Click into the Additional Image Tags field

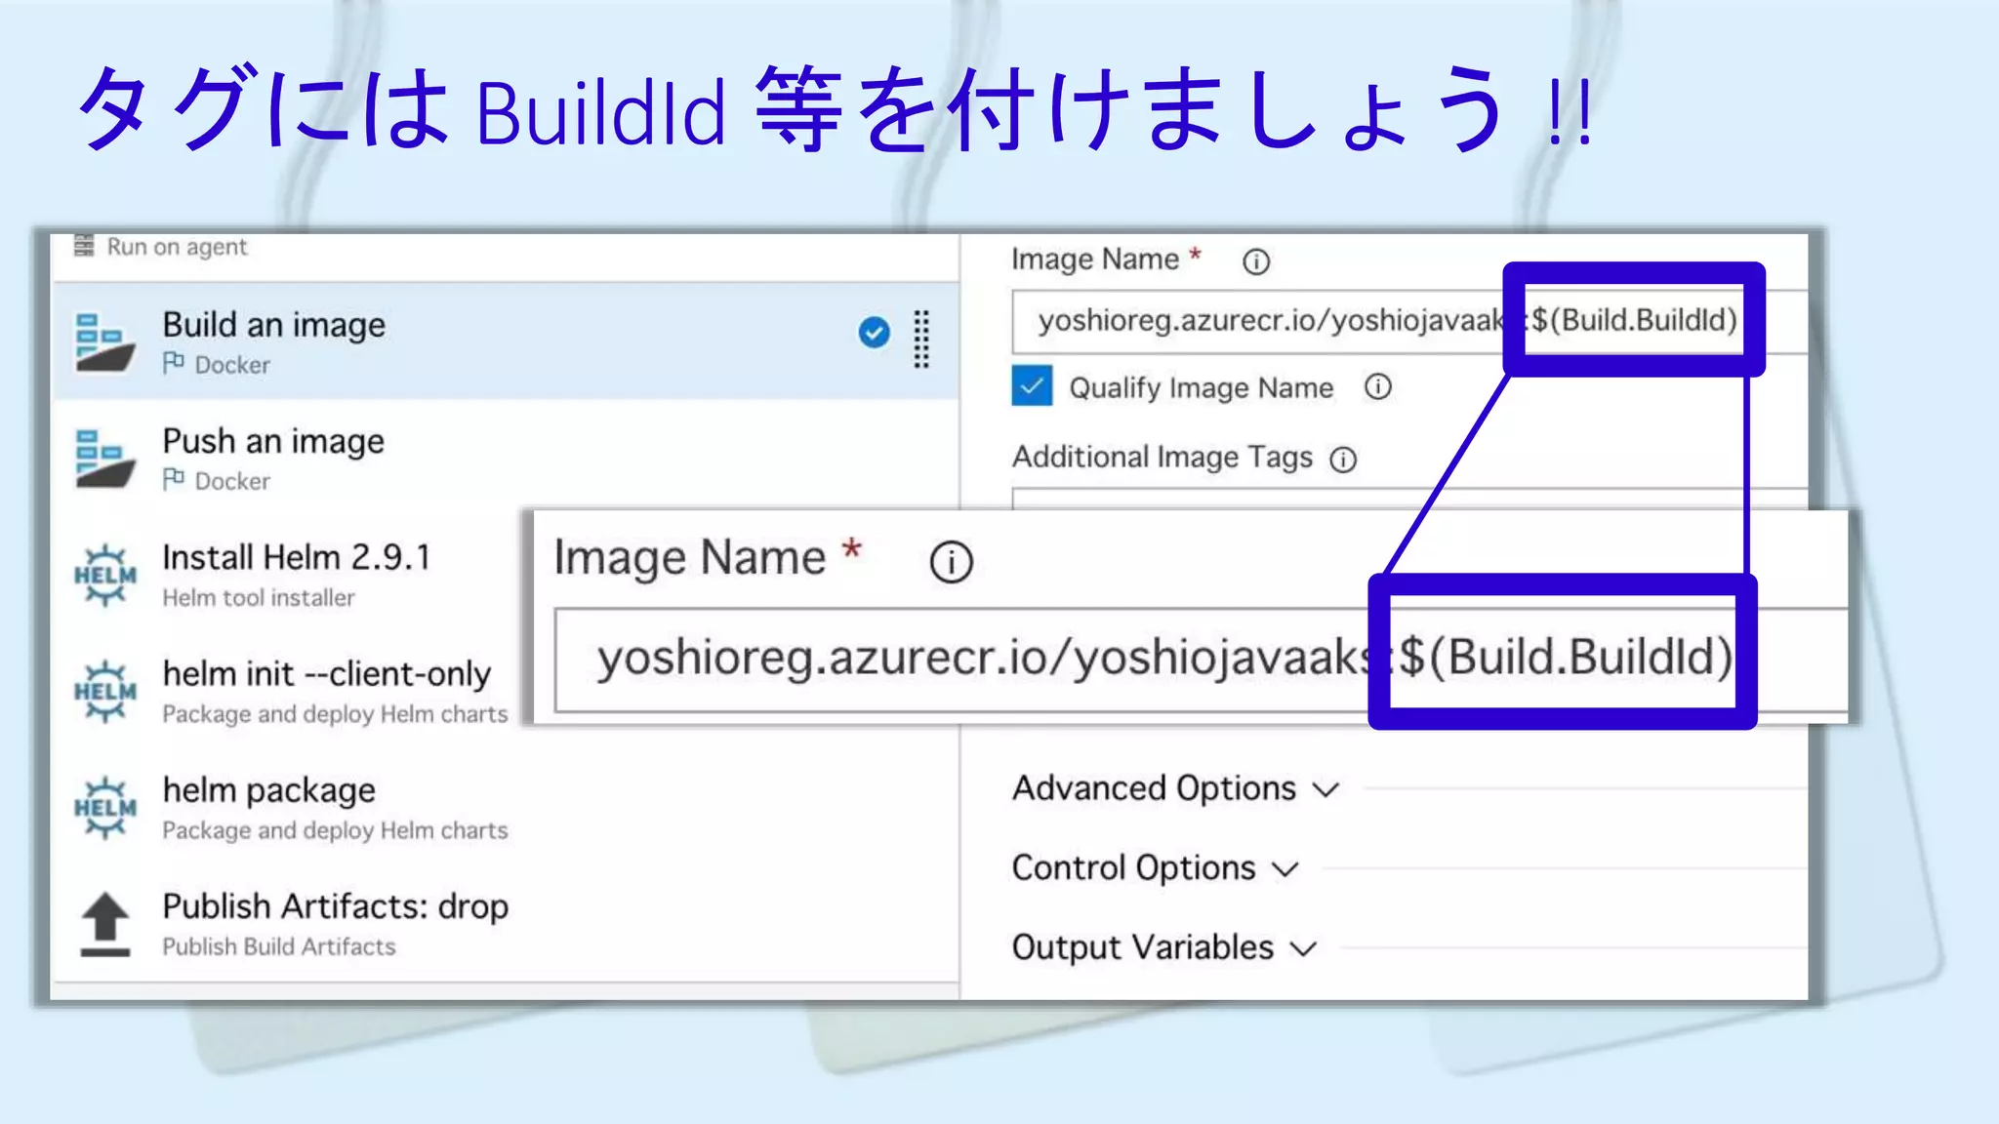pyautogui.click(x=1408, y=499)
